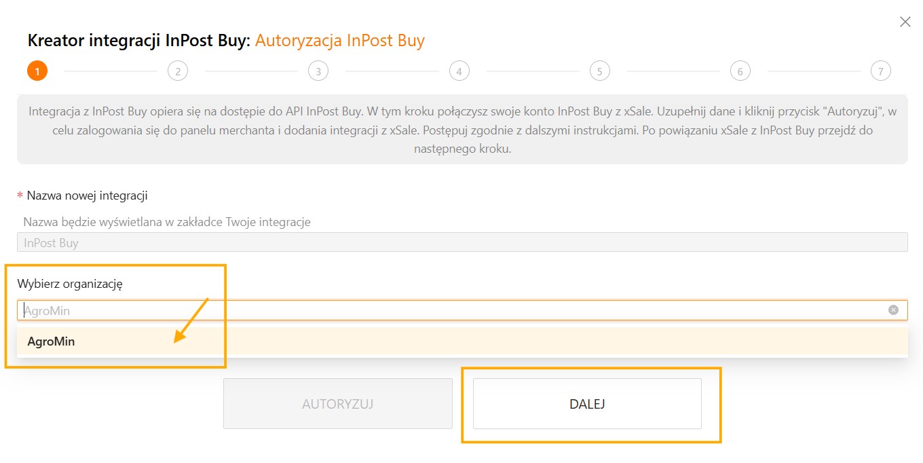Click the hint about Twoje integracje tab
The image size is (923, 463).
167,222
